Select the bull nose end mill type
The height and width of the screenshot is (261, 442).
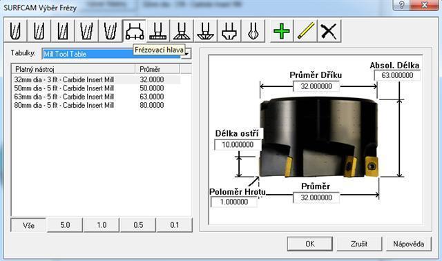[39, 31]
